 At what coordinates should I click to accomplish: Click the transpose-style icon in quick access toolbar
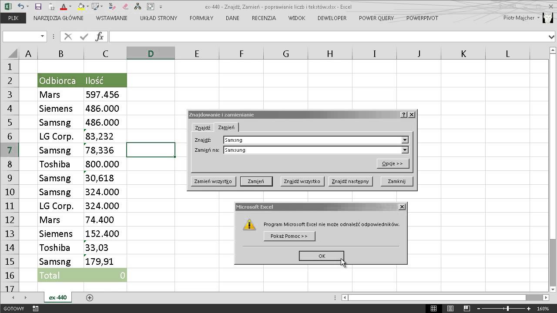point(151,7)
